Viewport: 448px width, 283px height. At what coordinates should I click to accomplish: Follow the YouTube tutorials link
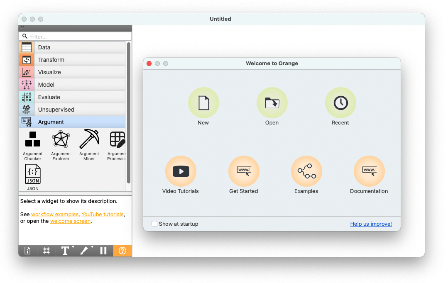tap(103, 214)
